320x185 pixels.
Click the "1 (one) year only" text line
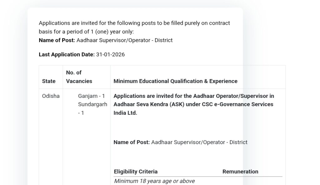(x=86, y=32)
